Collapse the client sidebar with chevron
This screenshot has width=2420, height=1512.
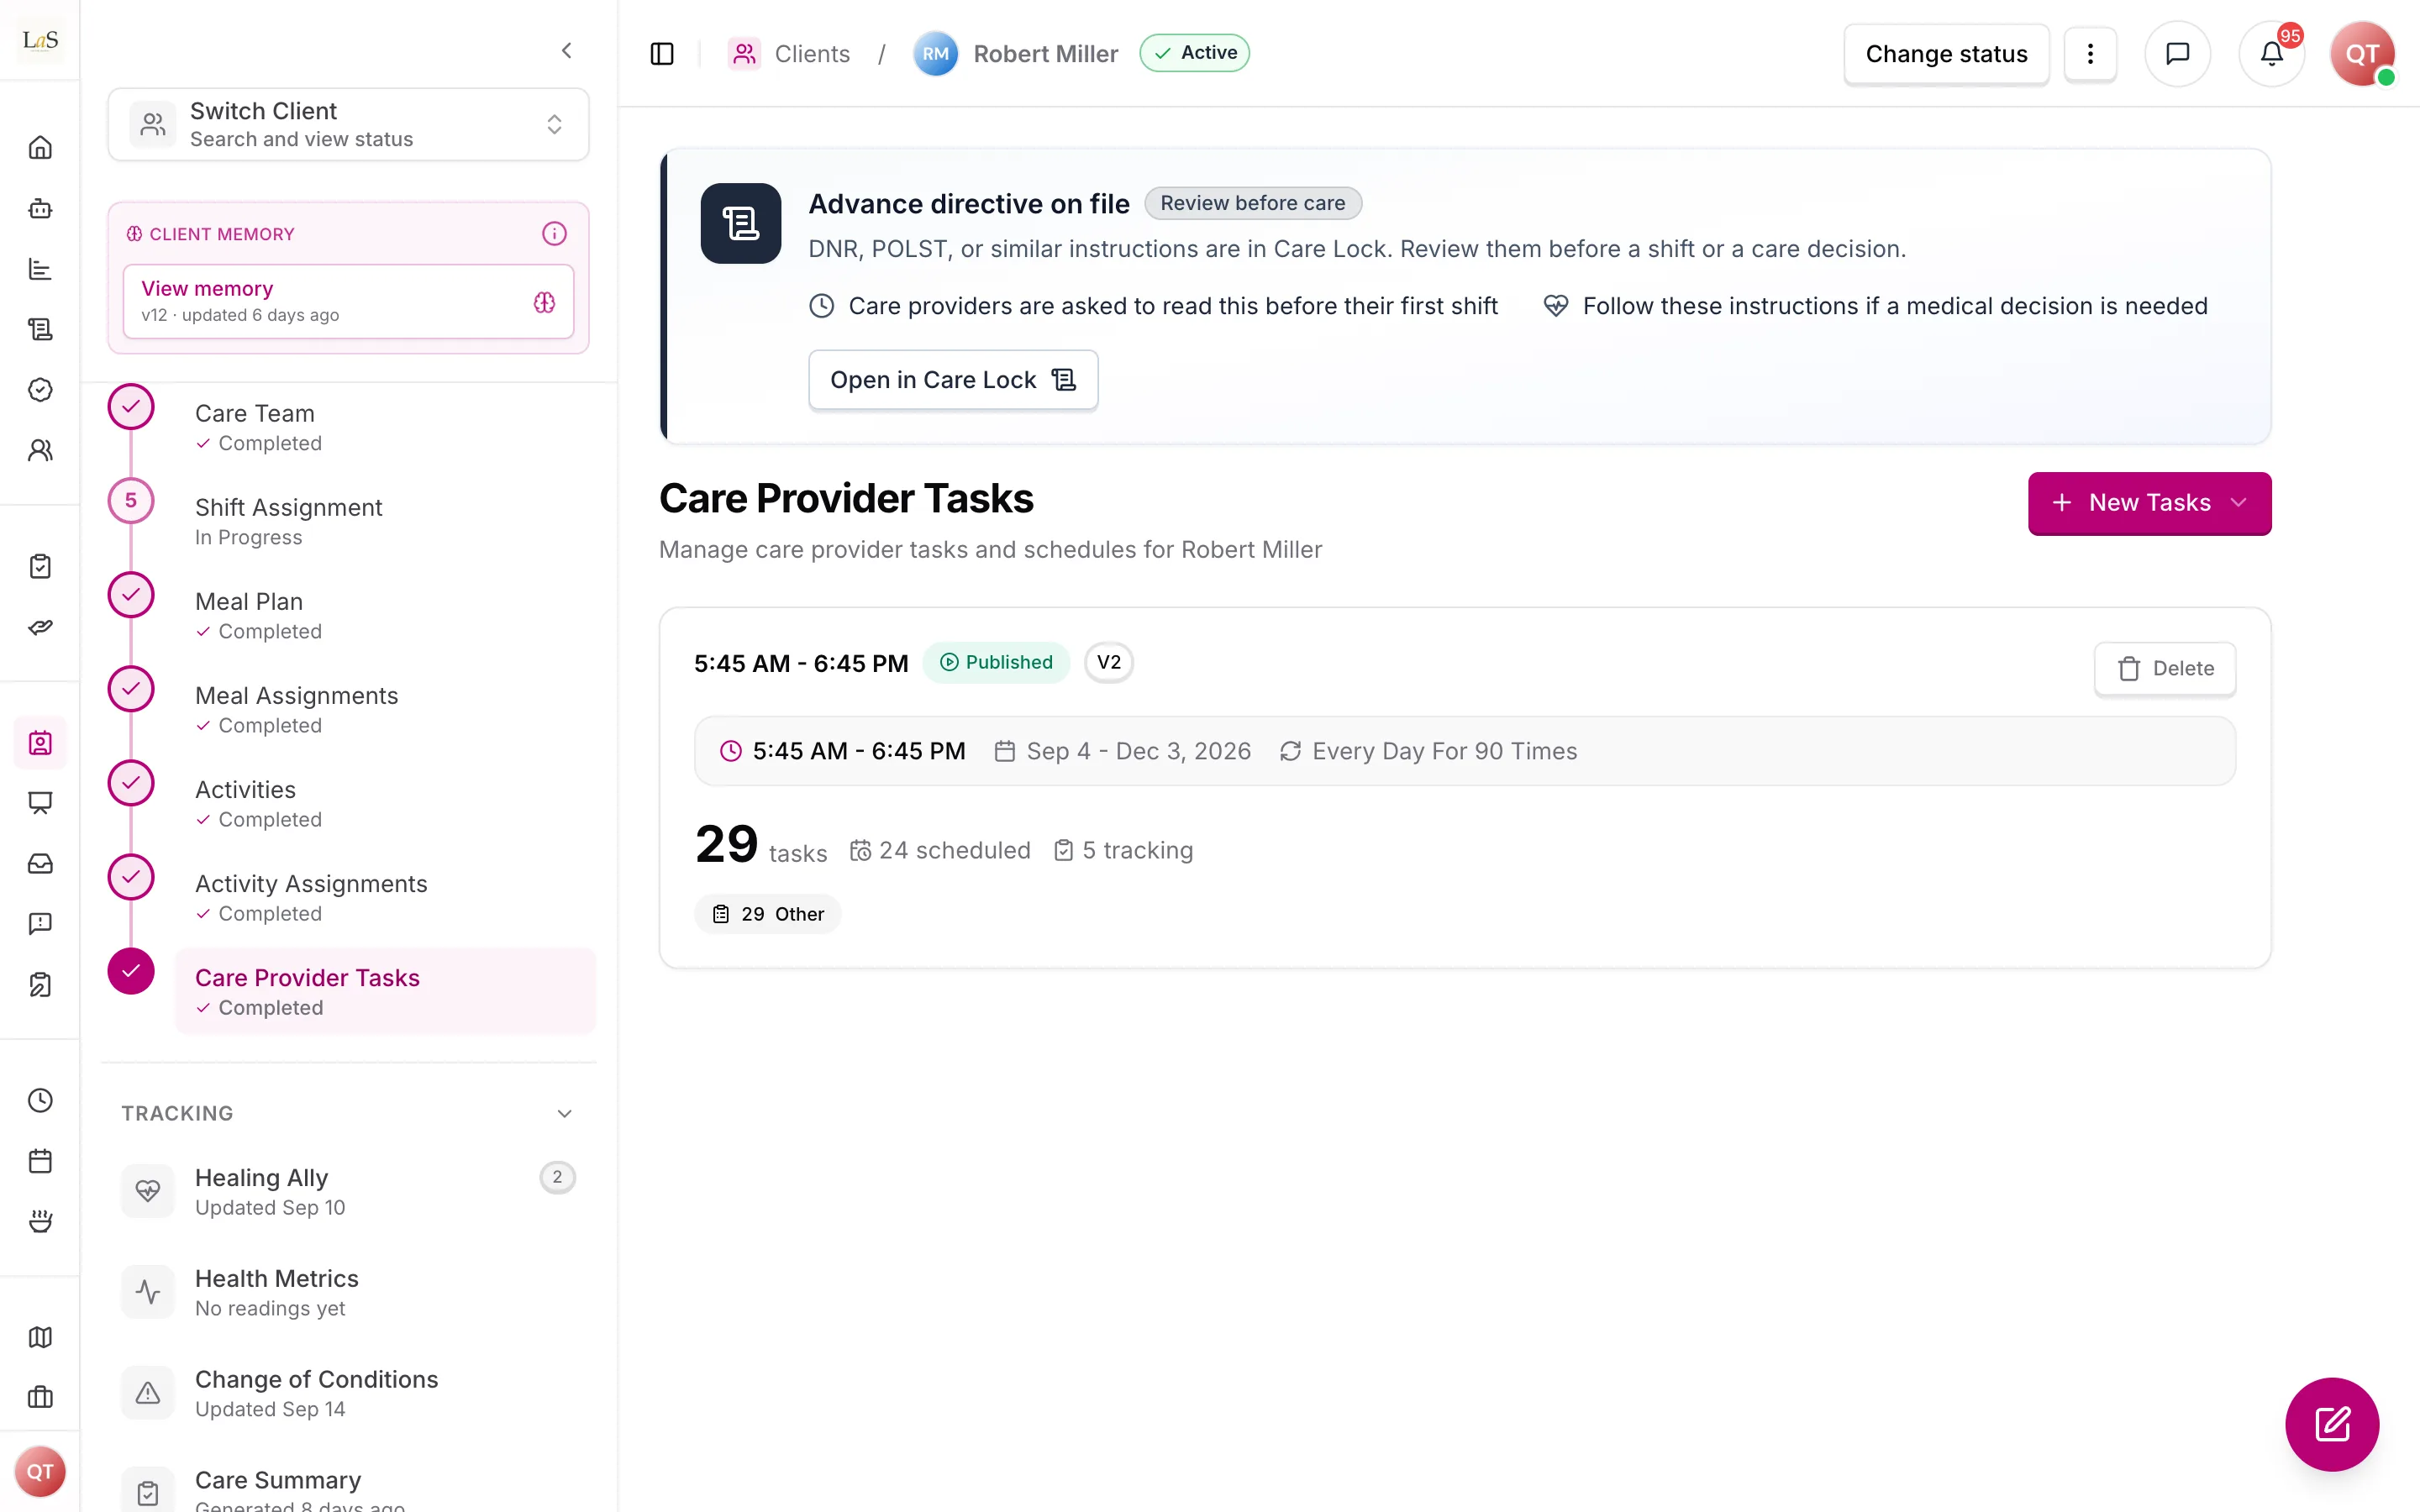[x=567, y=50]
